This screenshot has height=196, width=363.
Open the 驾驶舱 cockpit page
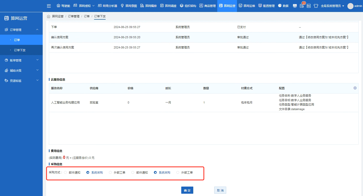coord(63,6)
